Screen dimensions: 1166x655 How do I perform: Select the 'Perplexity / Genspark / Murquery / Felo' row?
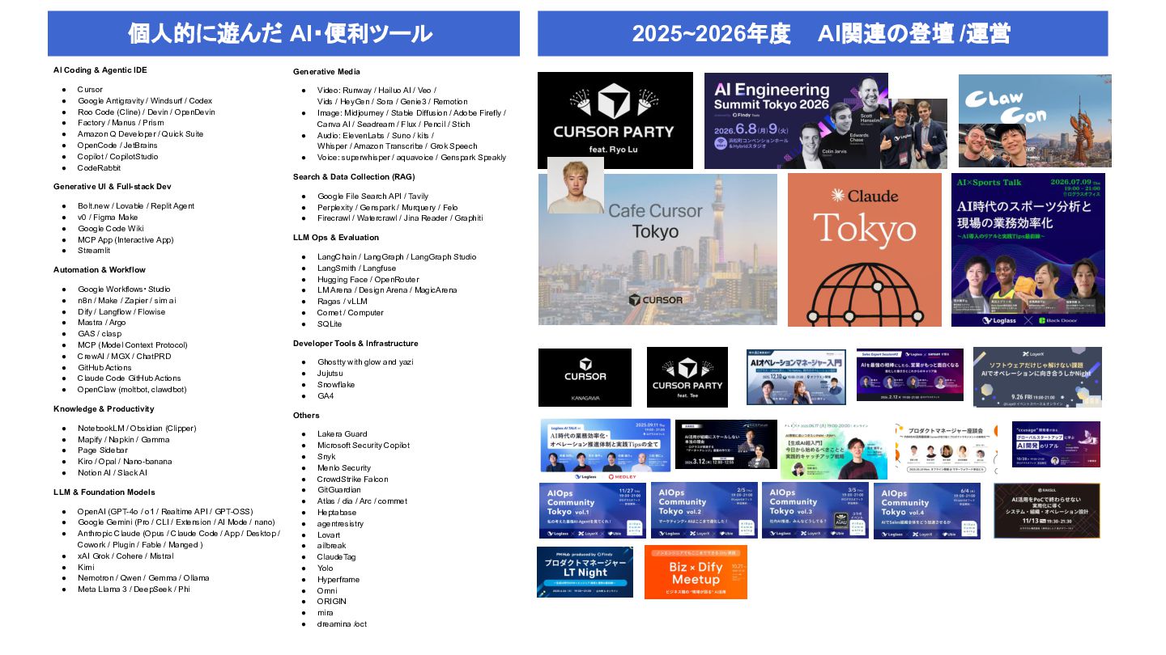pos(388,208)
